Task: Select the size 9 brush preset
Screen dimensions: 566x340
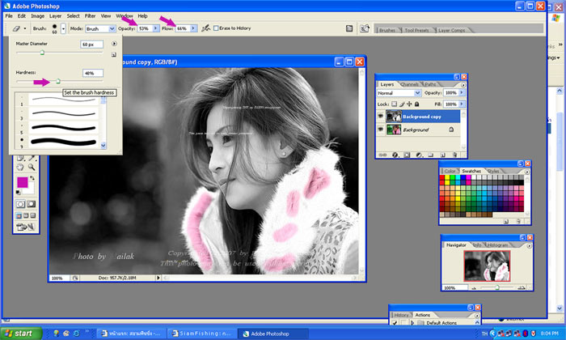Action: [x=57, y=142]
